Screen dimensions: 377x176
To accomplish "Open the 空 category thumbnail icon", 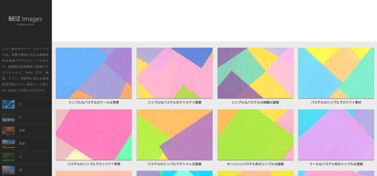I will 8,104.
